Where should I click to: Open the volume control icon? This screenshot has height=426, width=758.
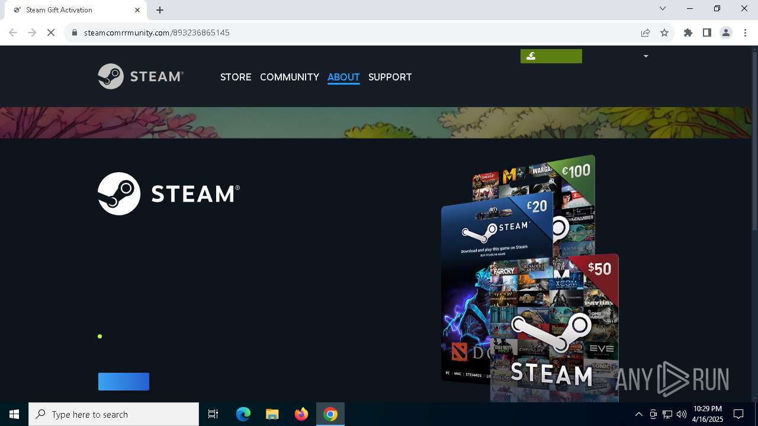[x=682, y=414]
